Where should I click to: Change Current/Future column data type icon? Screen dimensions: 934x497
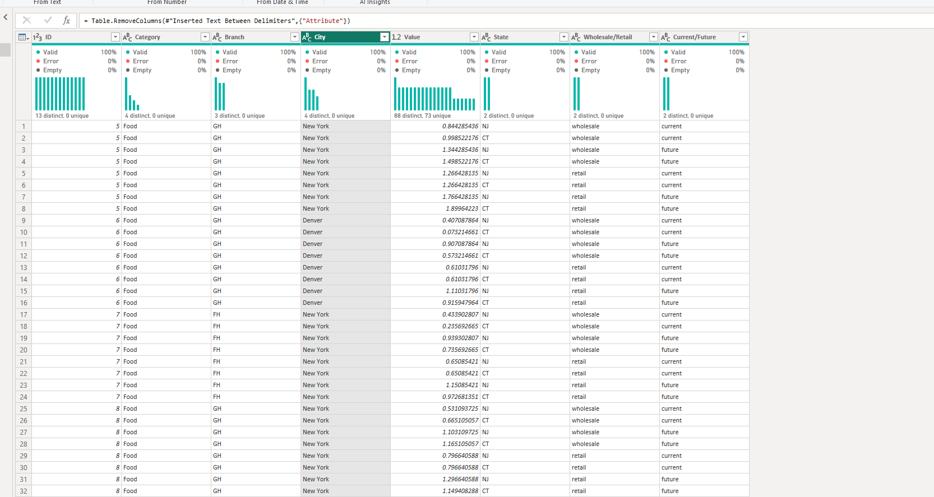(x=665, y=37)
